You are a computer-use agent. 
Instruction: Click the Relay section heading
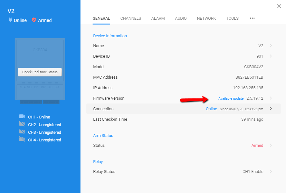[x=98, y=162]
